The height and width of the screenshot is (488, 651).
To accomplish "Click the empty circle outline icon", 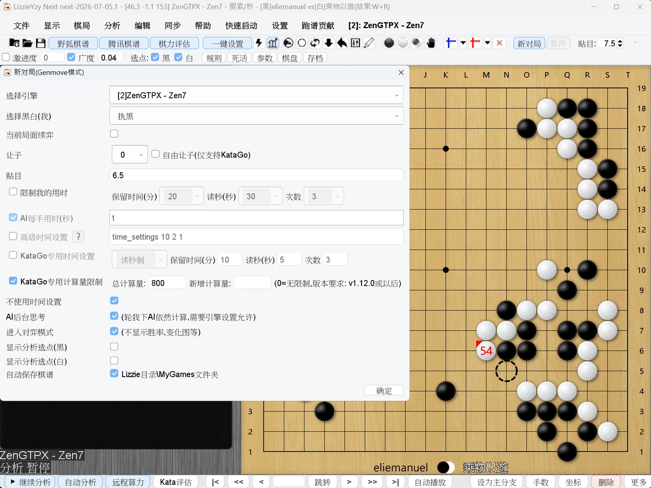I will coord(302,43).
